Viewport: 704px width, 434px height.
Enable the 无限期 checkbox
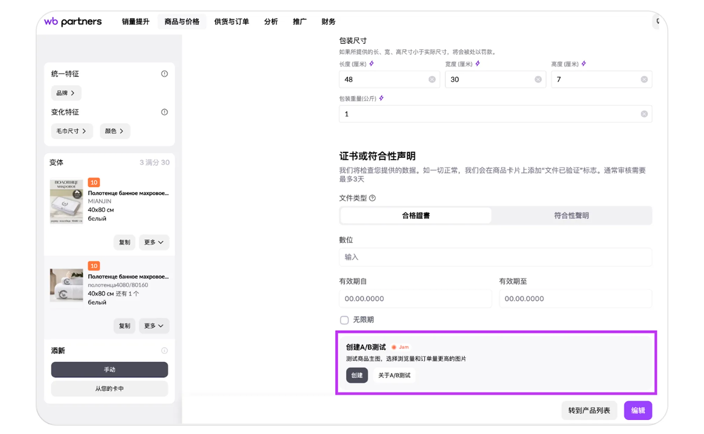tap(344, 320)
